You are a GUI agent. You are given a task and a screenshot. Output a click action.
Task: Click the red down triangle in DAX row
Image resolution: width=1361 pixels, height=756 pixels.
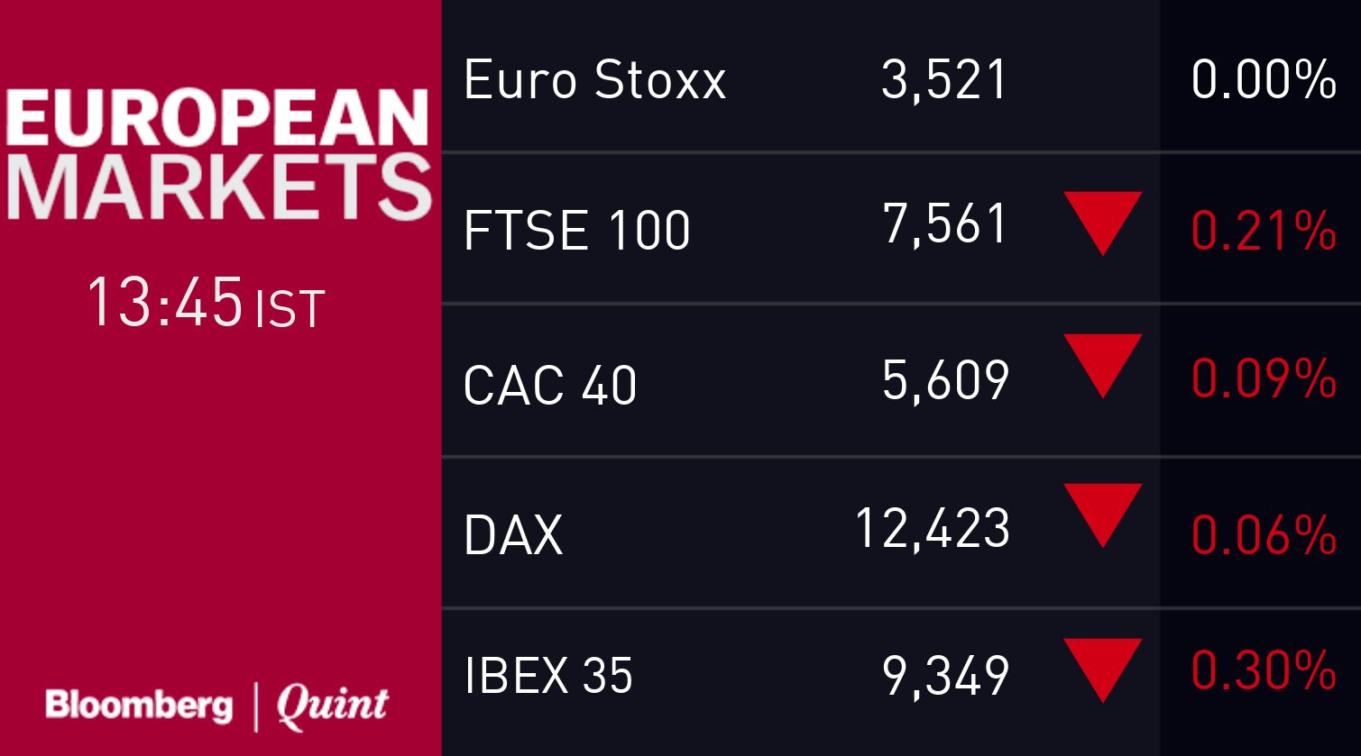point(1102,512)
